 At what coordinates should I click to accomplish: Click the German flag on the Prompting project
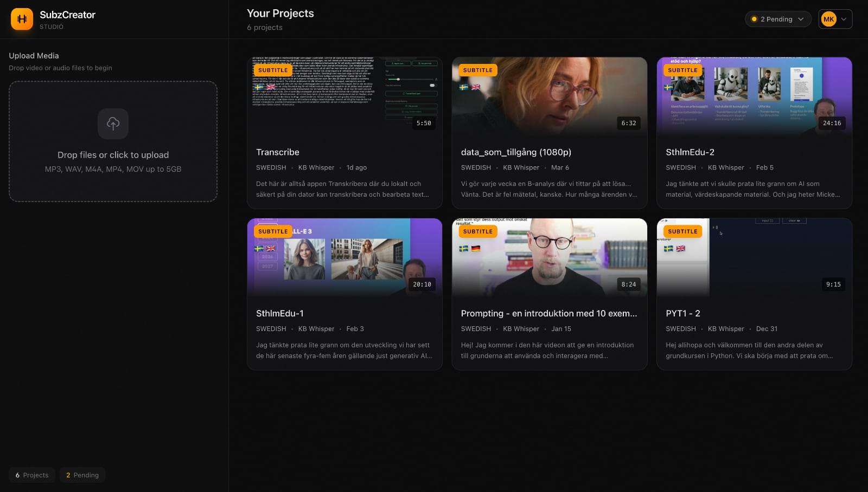[476, 248]
